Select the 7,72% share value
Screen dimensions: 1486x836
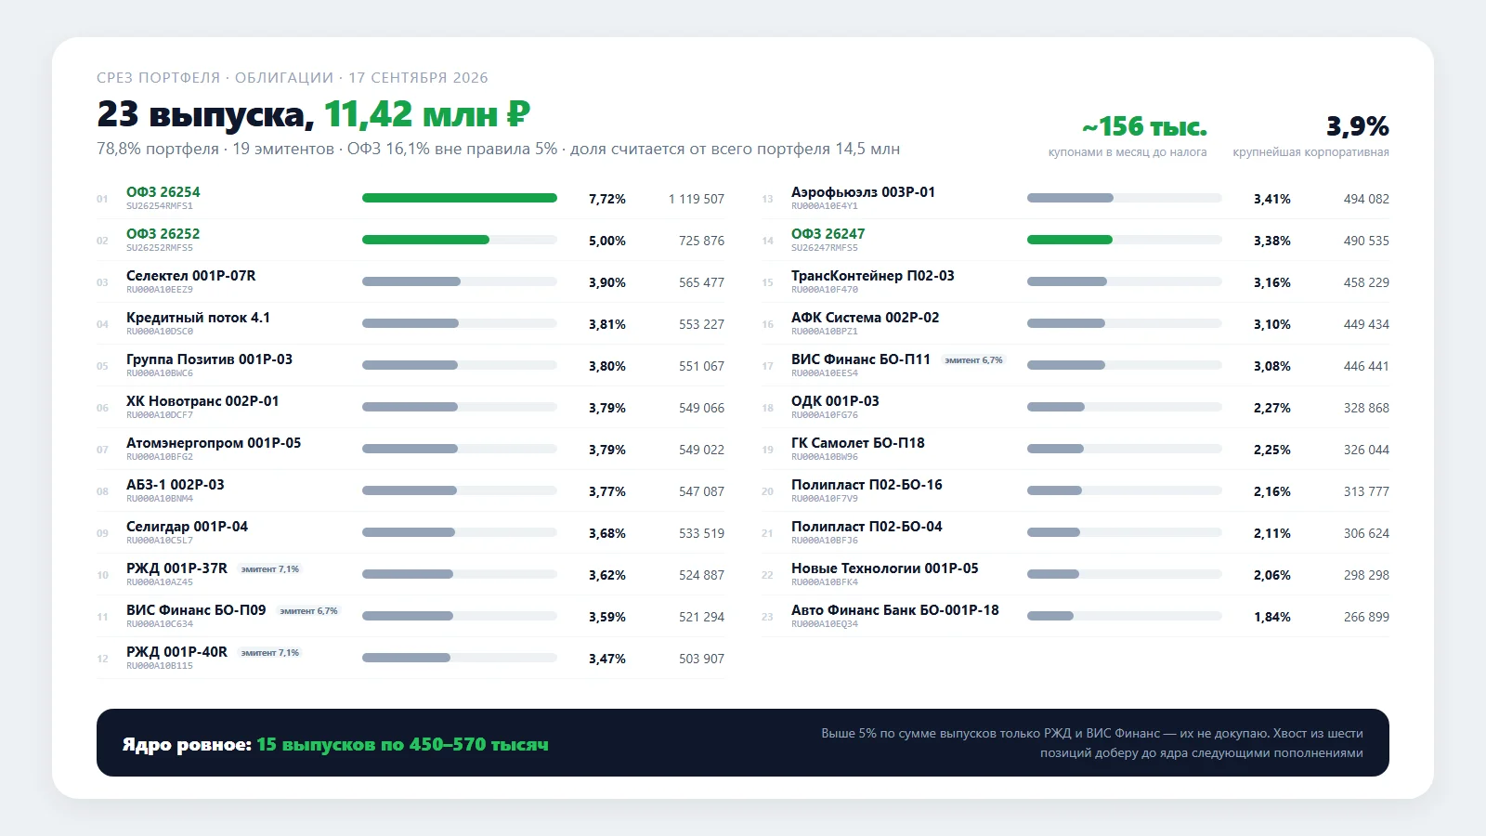coord(607,199)
